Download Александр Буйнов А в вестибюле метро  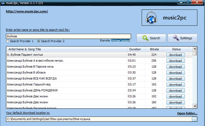(176, 61)
